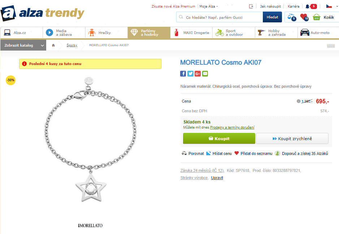The width and height of the screenshot is (339, 234).
Task: Open Parfémy a hodinky category tab
Action: [149, 32]
